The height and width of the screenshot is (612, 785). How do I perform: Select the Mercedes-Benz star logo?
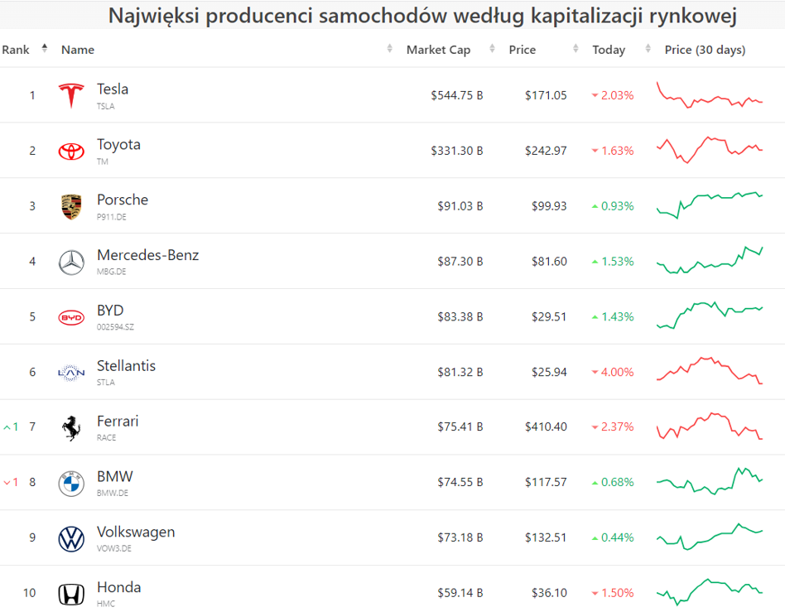click(x=71, y=262)
